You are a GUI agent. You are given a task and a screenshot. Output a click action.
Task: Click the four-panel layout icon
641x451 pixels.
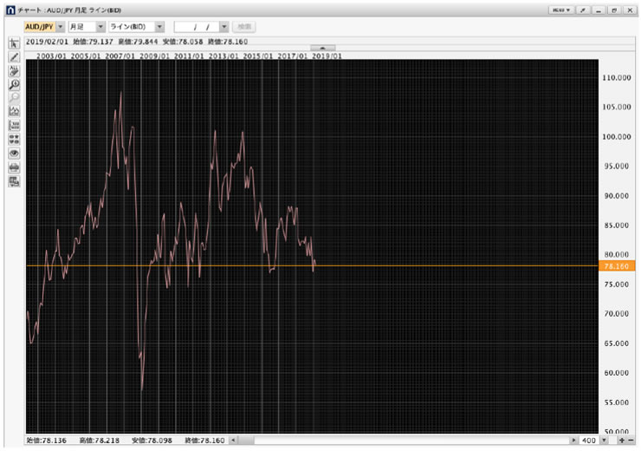14,139
